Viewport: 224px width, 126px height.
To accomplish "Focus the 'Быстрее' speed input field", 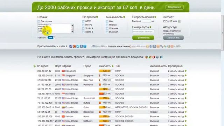I will tap(146, 21).
